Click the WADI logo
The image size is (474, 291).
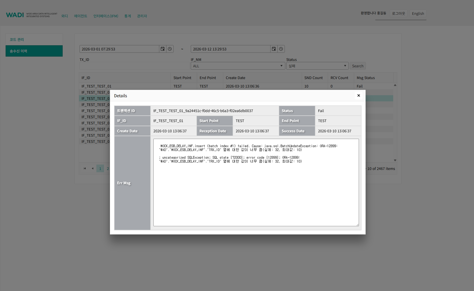pyautogui.click(x=15, y=15)
